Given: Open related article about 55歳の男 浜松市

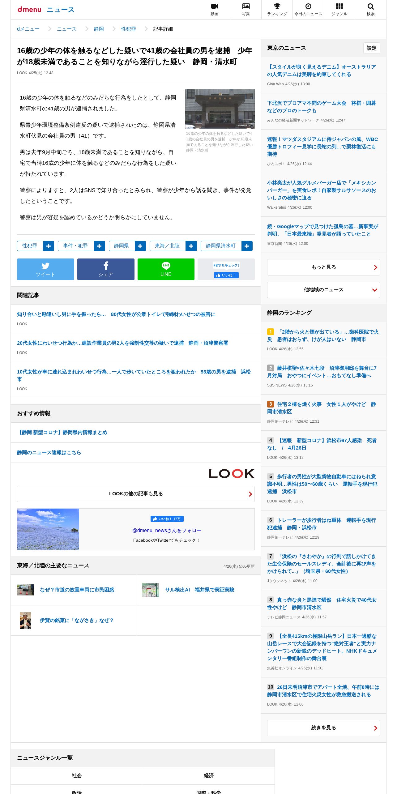Looking at the screenshot, I should (134, 376).
